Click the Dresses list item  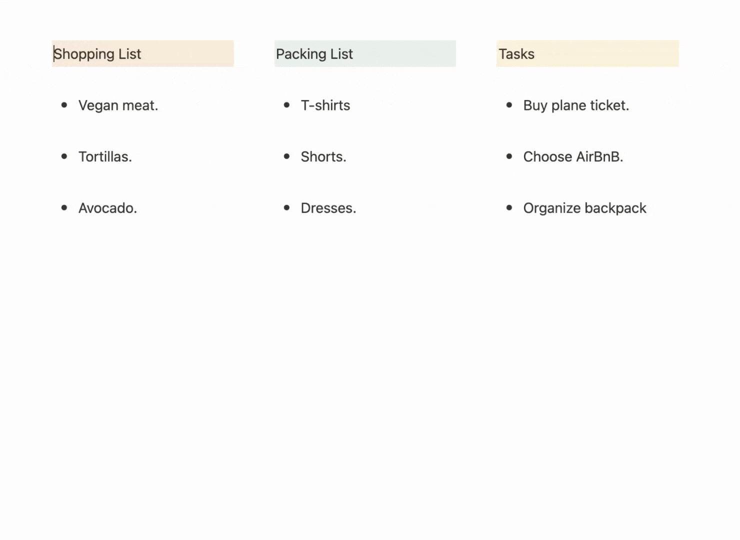328,208
